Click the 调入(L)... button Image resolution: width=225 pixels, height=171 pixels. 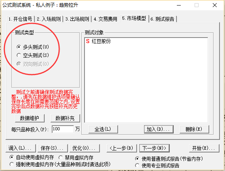pos(21,148)
